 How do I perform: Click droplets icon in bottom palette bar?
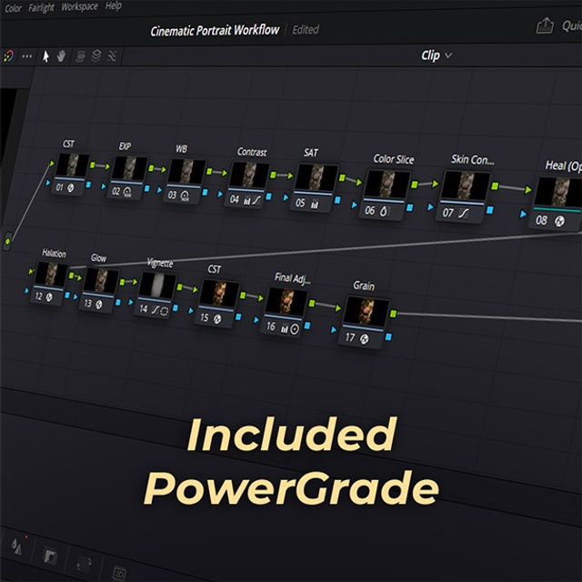point(16,546)
